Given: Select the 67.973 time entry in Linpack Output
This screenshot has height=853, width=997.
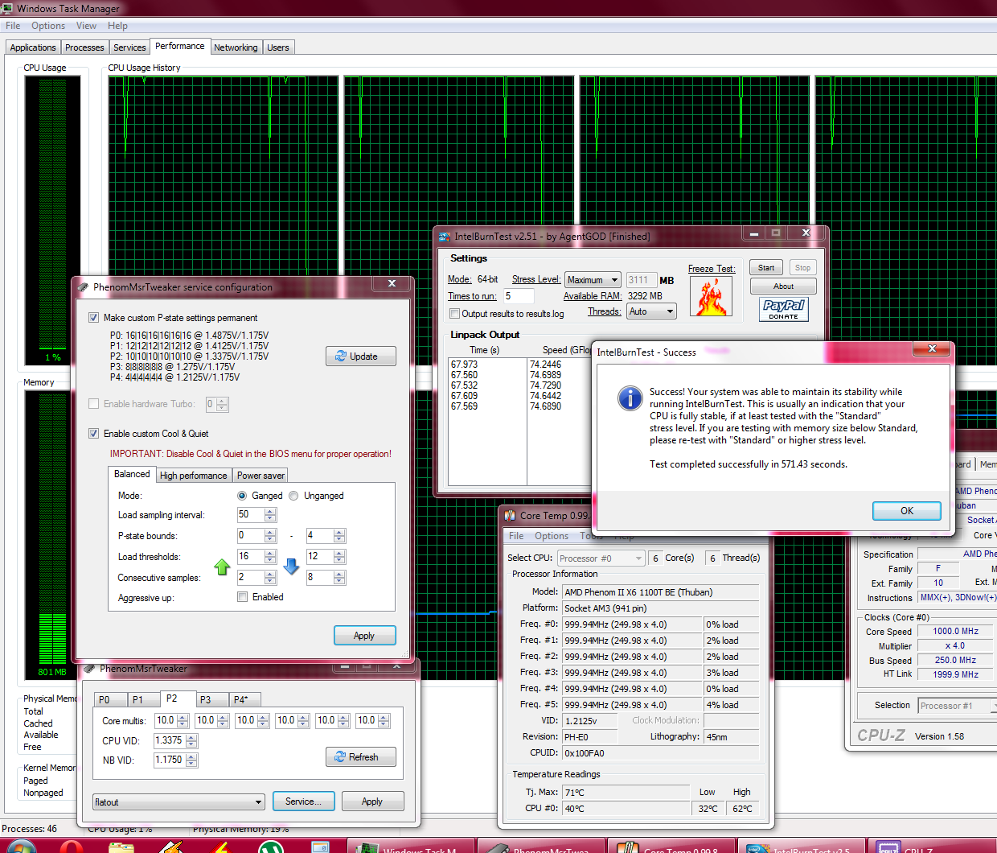Looking at the screenshot, I should (x=465, y=365).
